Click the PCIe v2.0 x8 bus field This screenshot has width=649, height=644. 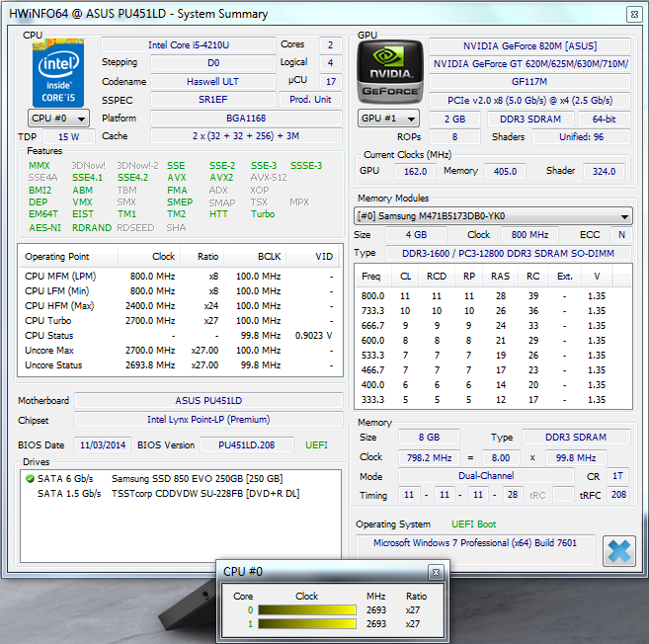pyautogui.click(x=529, y=100)
